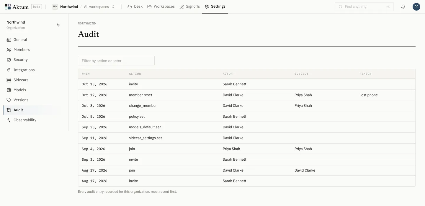
Task: Click the Members people icon
Action: pyautogui.click(x=9, y=50)
